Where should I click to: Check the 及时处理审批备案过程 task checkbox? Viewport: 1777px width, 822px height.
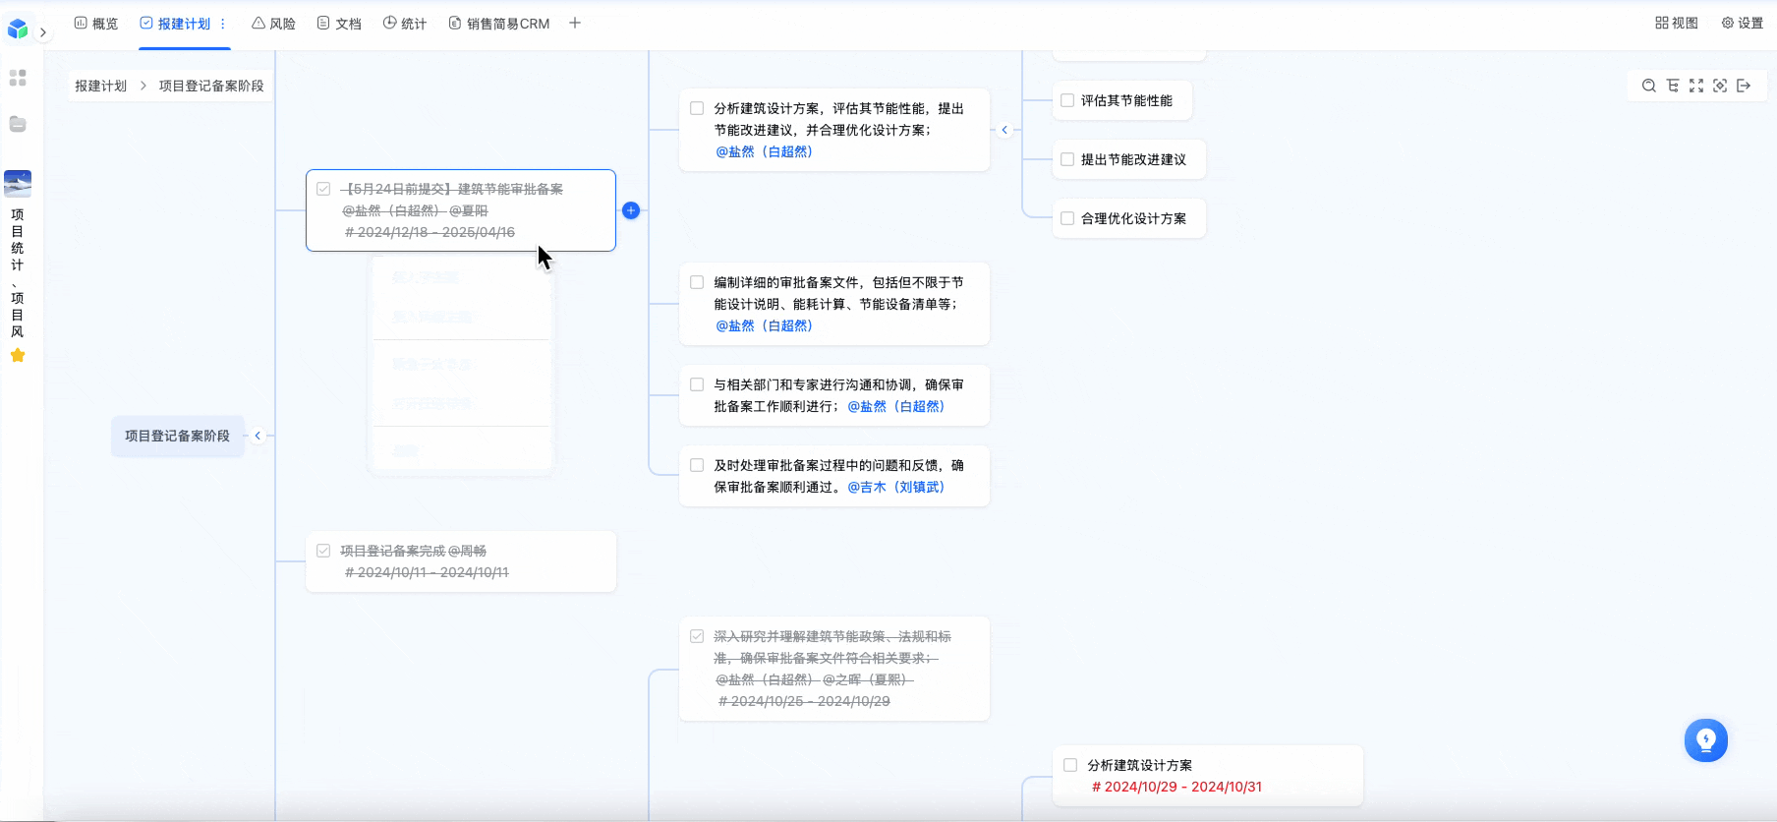697,465
